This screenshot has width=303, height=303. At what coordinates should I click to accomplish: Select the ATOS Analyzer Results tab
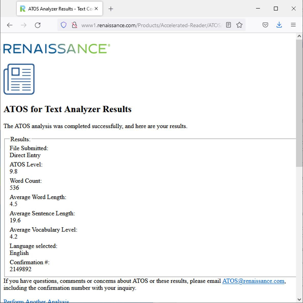60,9
